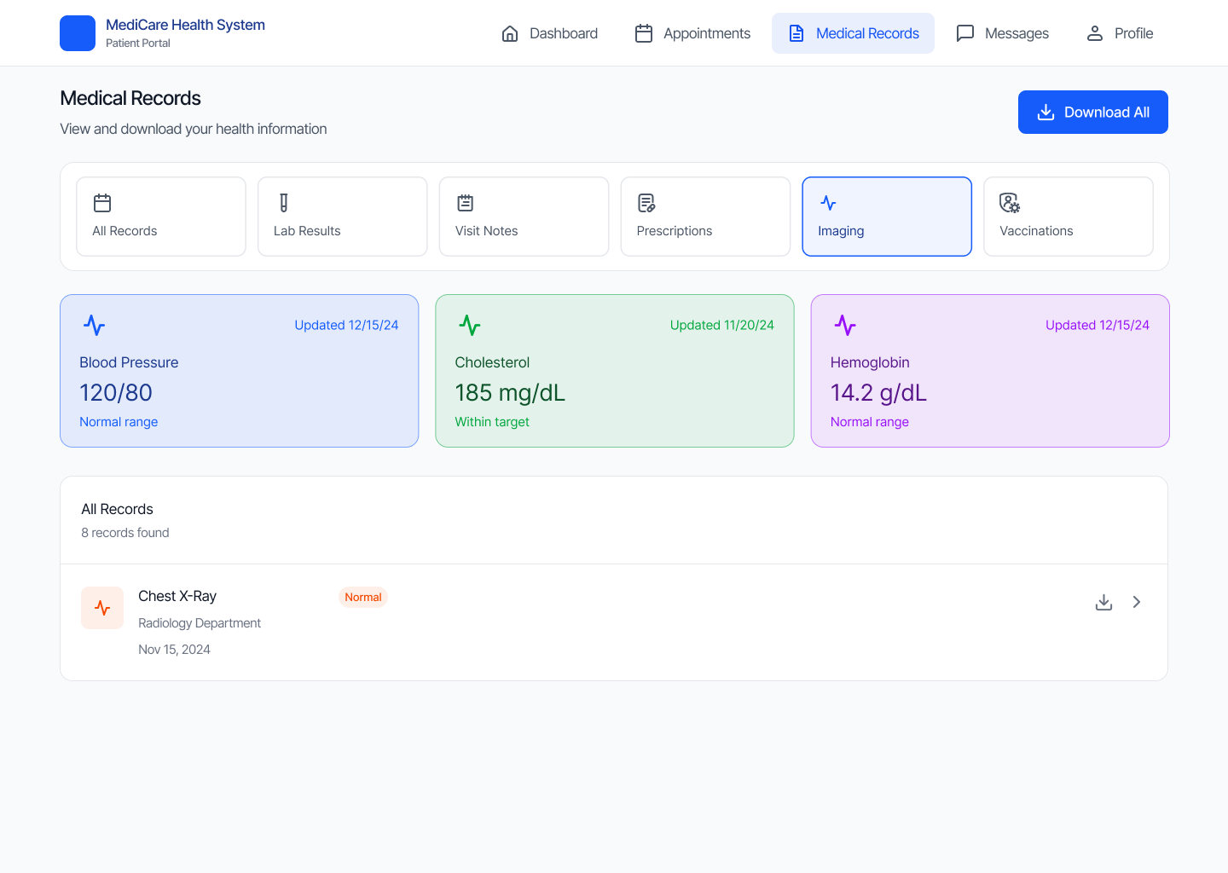Click the Blood Pressure pulse icon
The width and height of the screenshot is (1228, 873).
click(x=95, y=325)
